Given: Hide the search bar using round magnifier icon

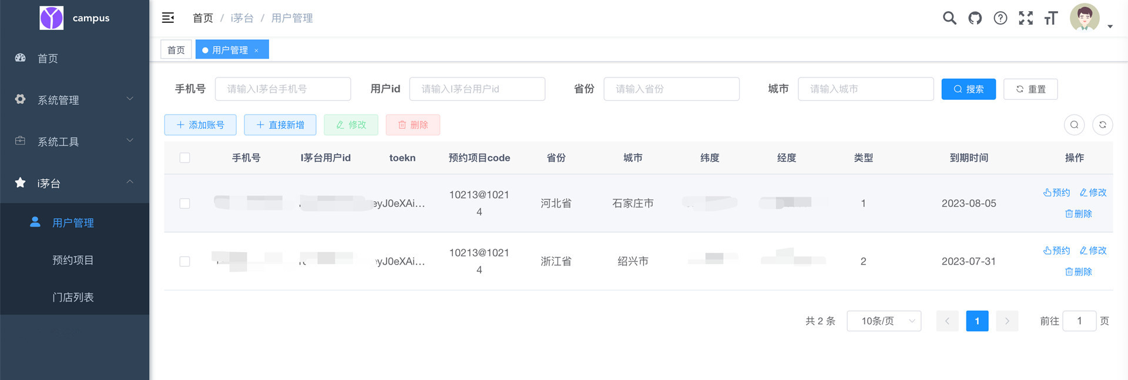Looking at the screenshot, I should point(1074,124).
